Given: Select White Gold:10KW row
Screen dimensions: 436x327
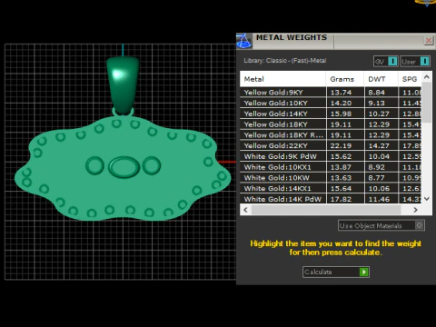Looking at the screenshot, I should (331, 178).
